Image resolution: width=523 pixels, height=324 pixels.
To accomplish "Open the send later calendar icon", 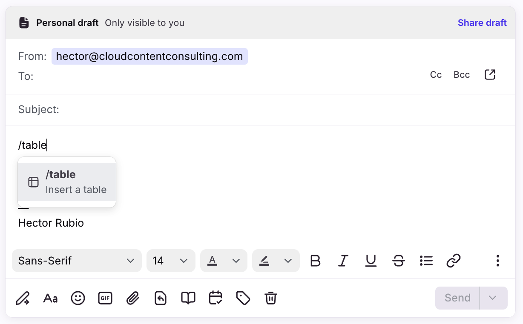I will [x=216, y=298].
